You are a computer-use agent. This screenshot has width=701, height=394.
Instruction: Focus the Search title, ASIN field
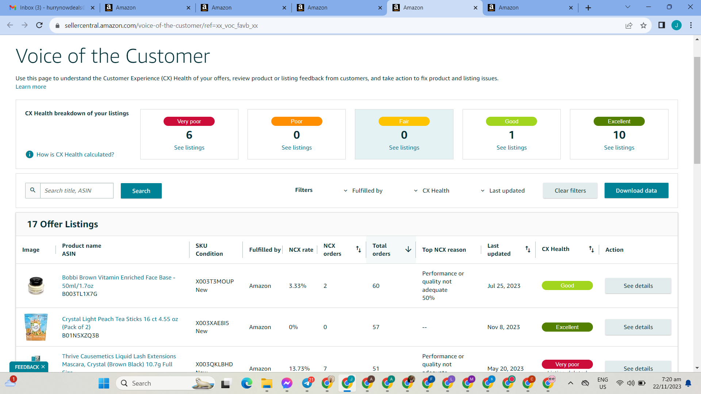point(77,190)
